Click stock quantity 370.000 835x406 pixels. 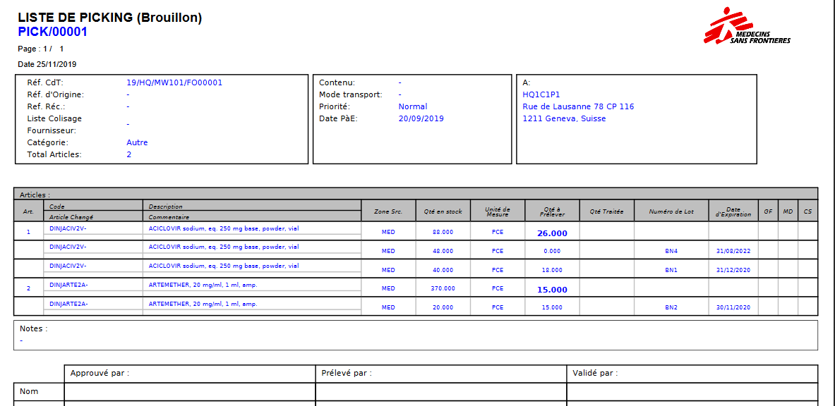click(x=443, y=288)
